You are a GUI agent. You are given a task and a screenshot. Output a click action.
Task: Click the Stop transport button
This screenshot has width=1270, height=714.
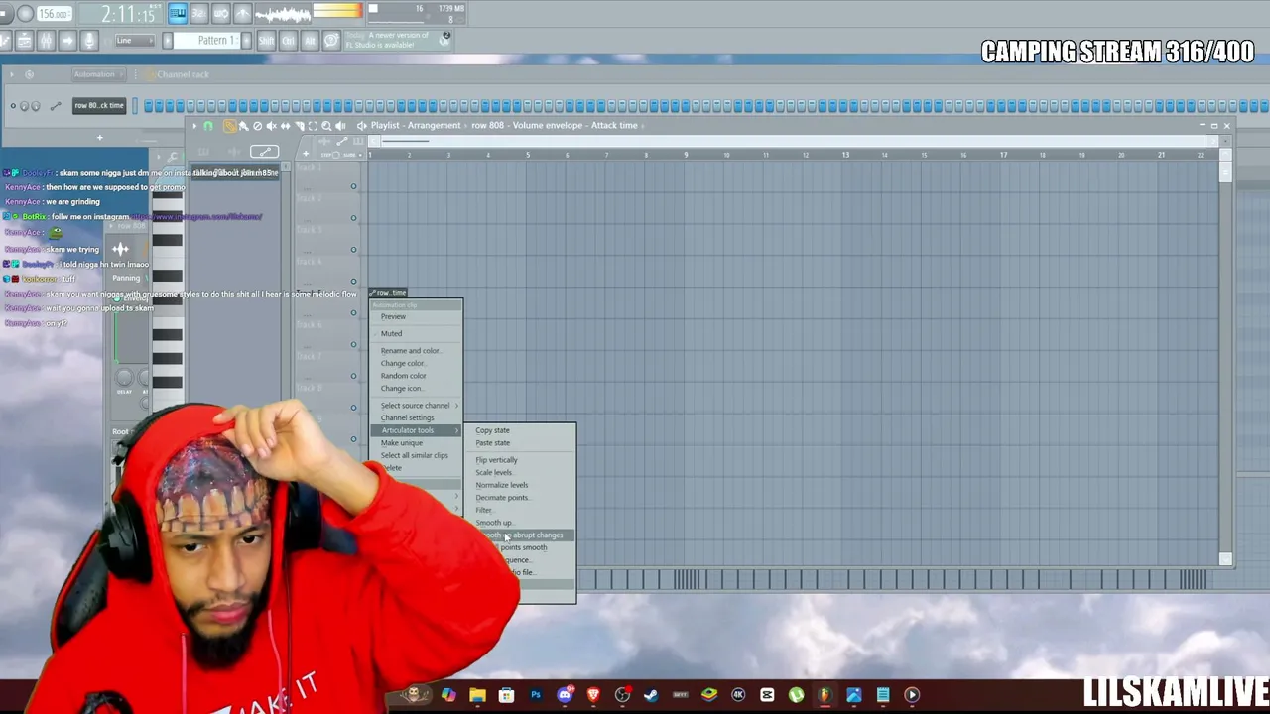[5, 14]
